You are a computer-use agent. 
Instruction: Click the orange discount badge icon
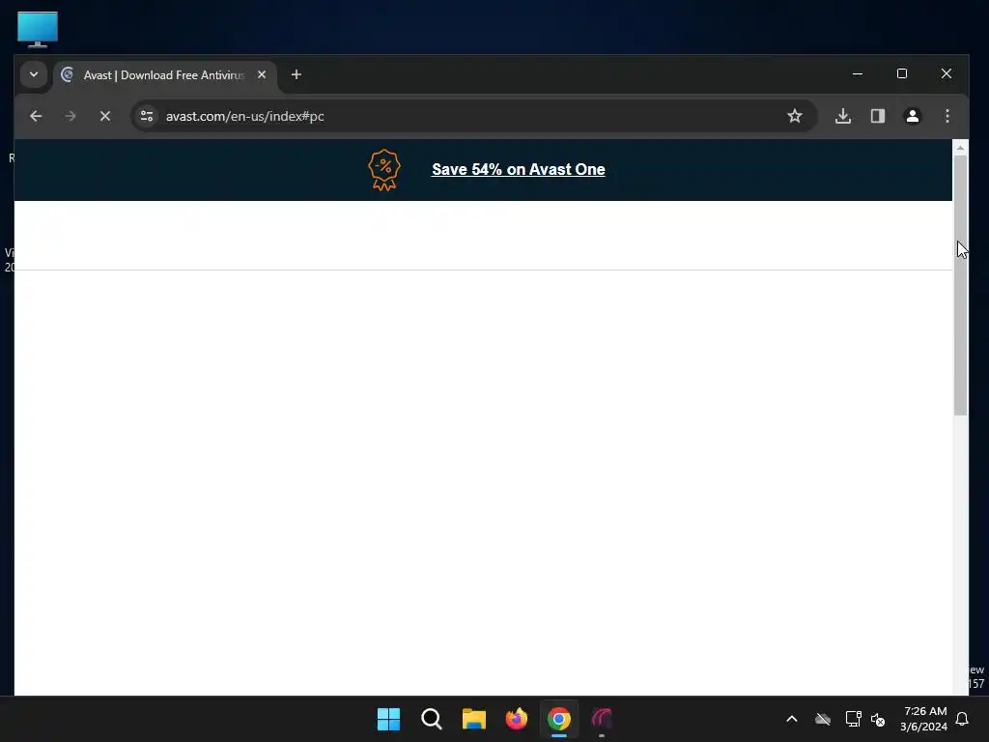point(384,170)
